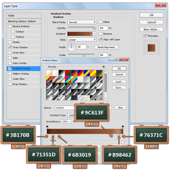Select the first foreground-to-background gradient preset

49,73
